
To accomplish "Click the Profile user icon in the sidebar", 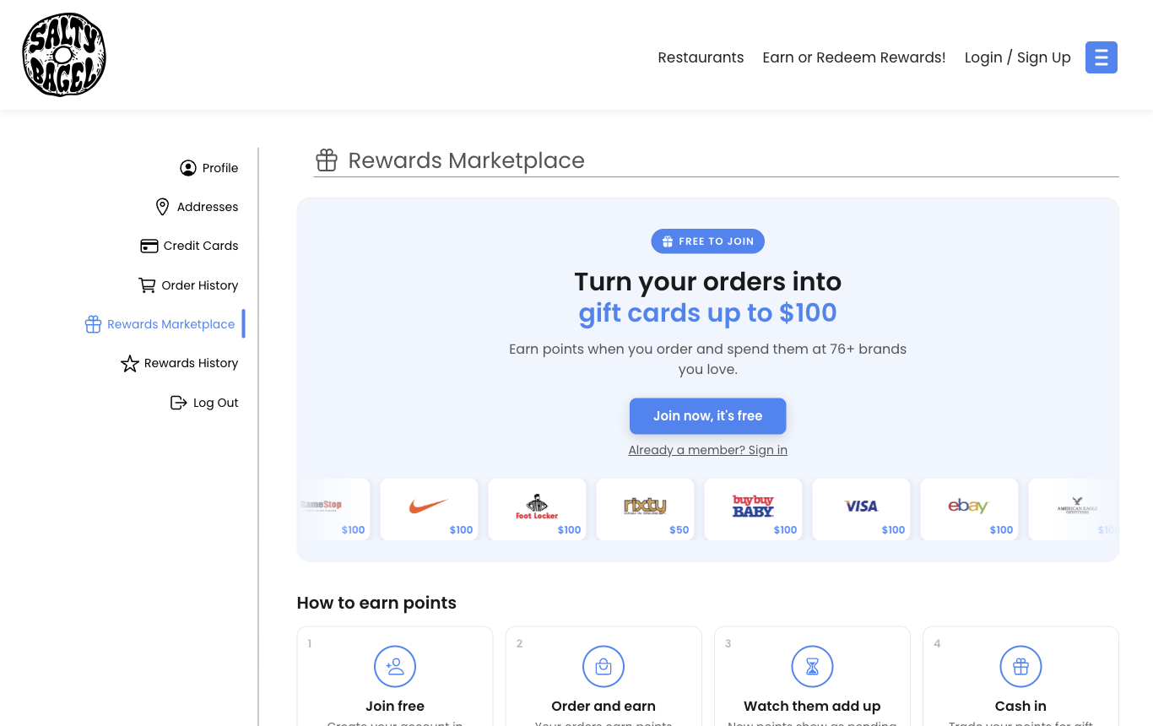I will tap(188, 168).
